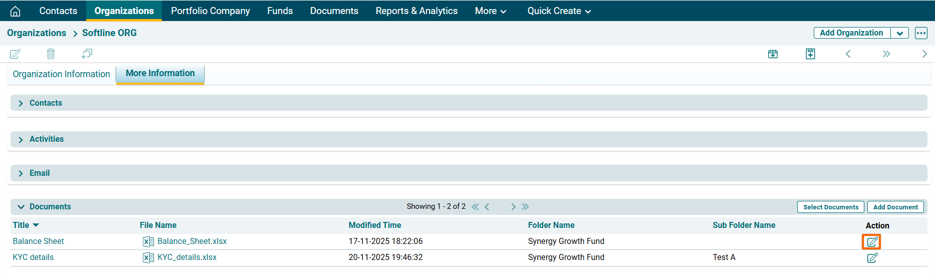Click the Select Documents button
Screen dimensions: 935x274
point(830,207)
